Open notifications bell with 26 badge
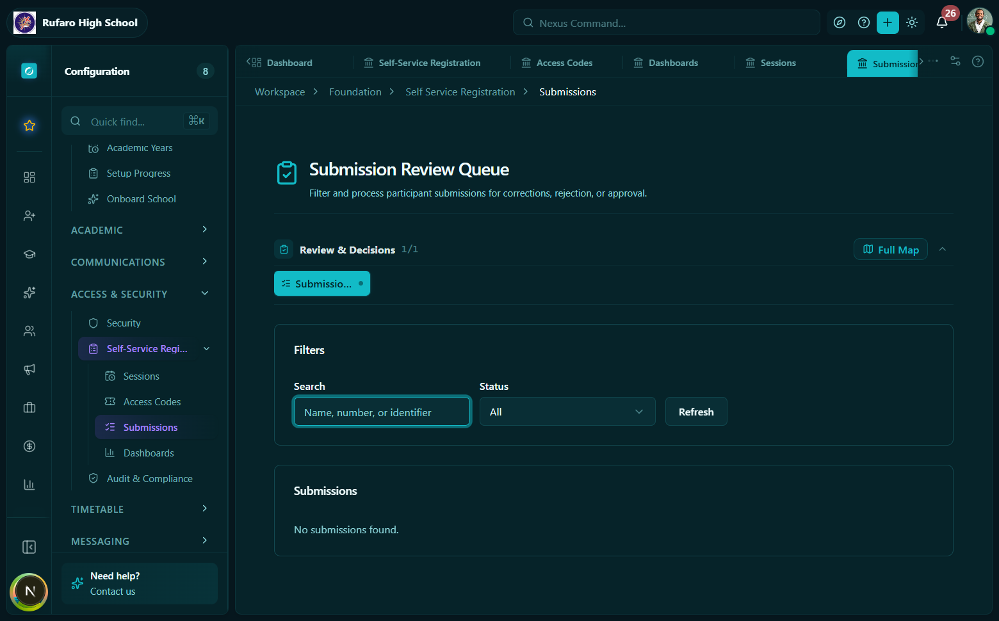This screenshot has height=621, width=999. [x=942, y=23]
